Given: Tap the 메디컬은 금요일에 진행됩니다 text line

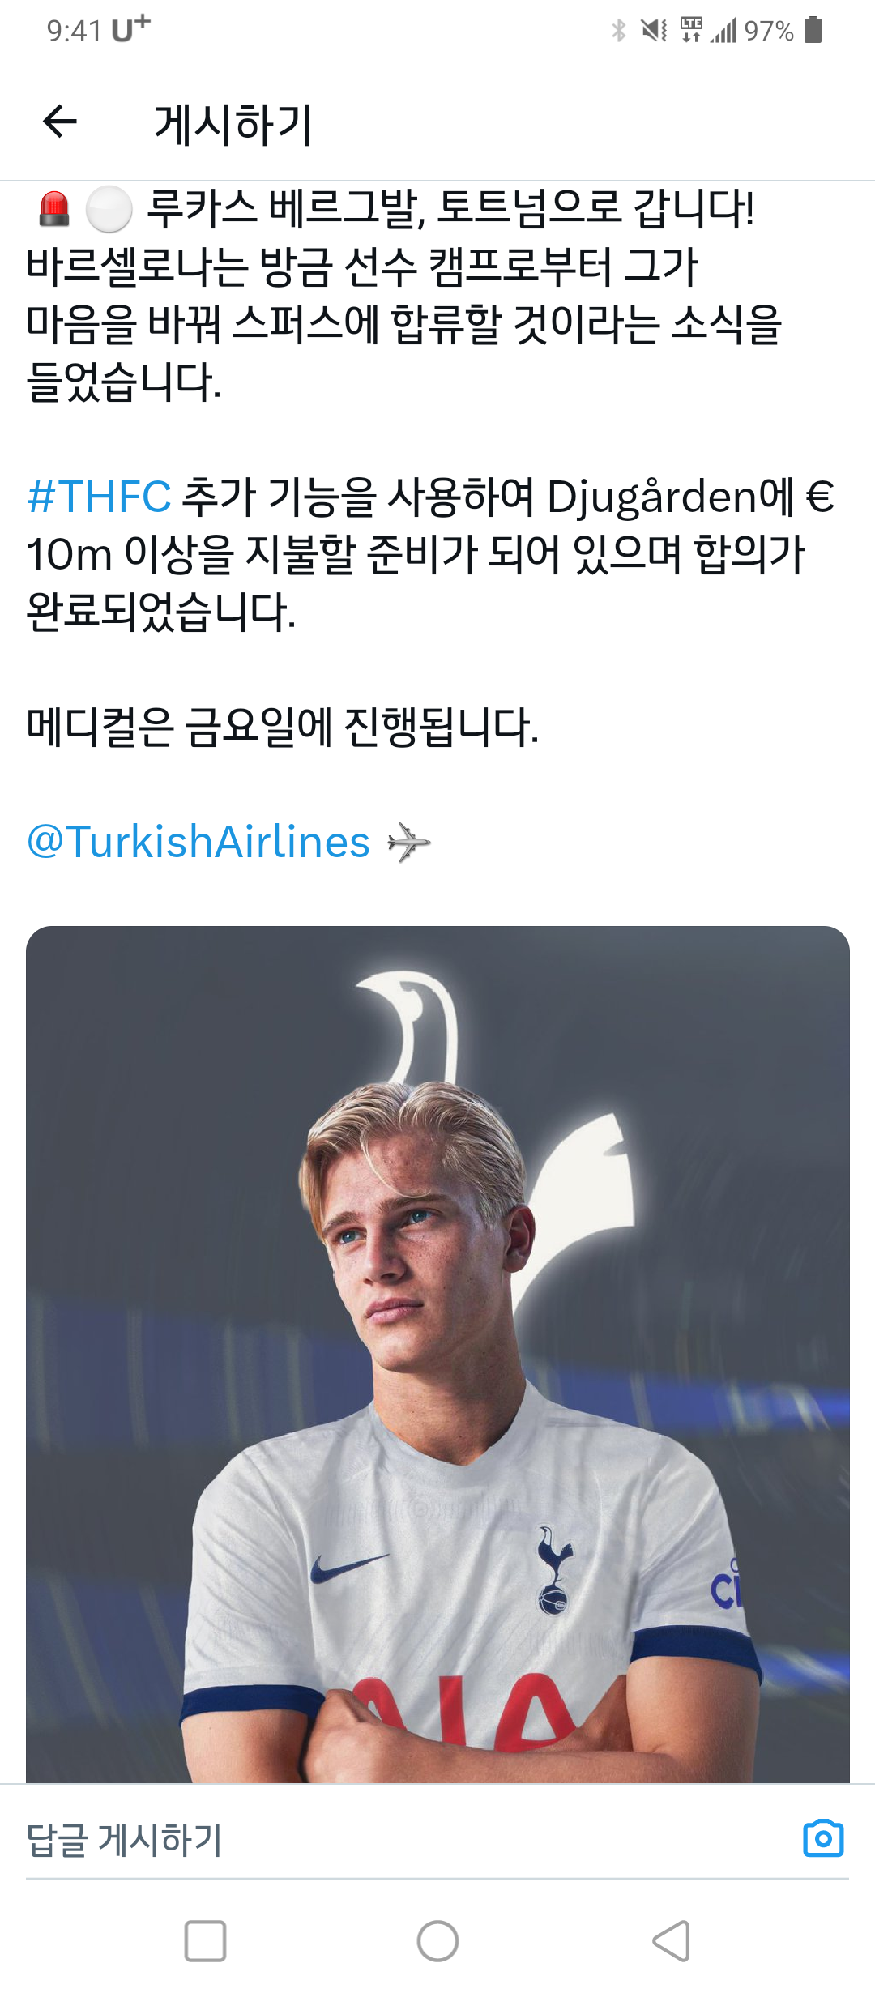Looking at the screenshot, I should (x=282, y=726).
